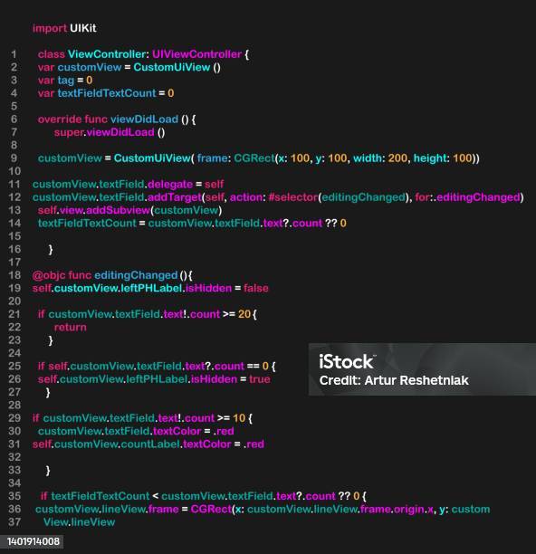Click "self" at end of line 11
Image resolution: width=536 pixels, height=554 pixels.
[x=214, y=184]
